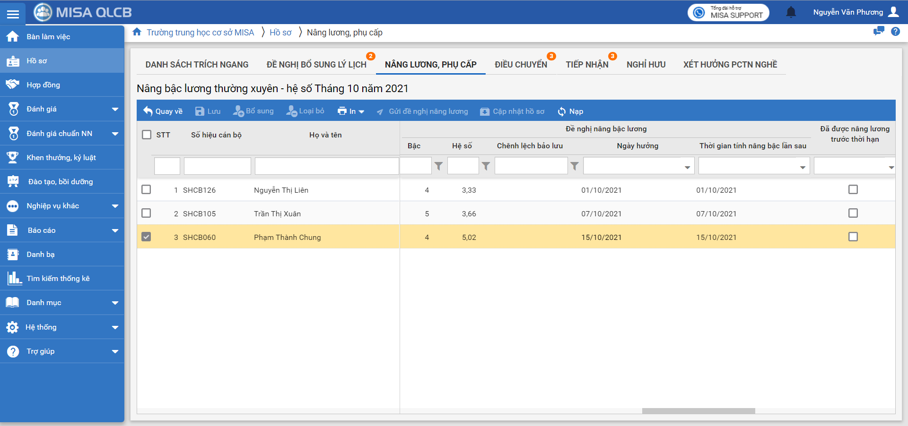Screen dimensions: 908x426
Task: Toggle the select-all checkbox beside STT
Action: click(x=147, y=135)
